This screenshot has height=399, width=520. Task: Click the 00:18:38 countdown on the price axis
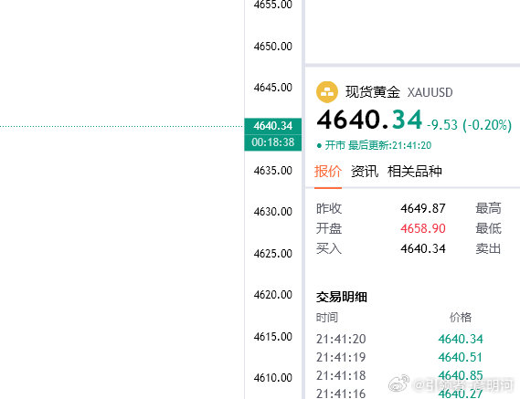click(x=273, y=142)
